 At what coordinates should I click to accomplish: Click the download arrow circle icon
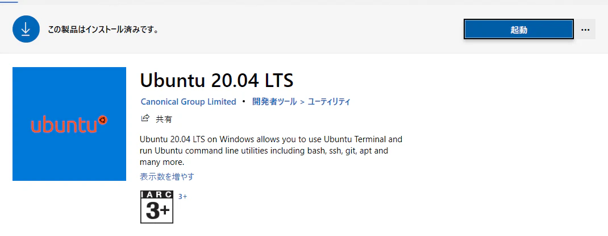[26, 29]
